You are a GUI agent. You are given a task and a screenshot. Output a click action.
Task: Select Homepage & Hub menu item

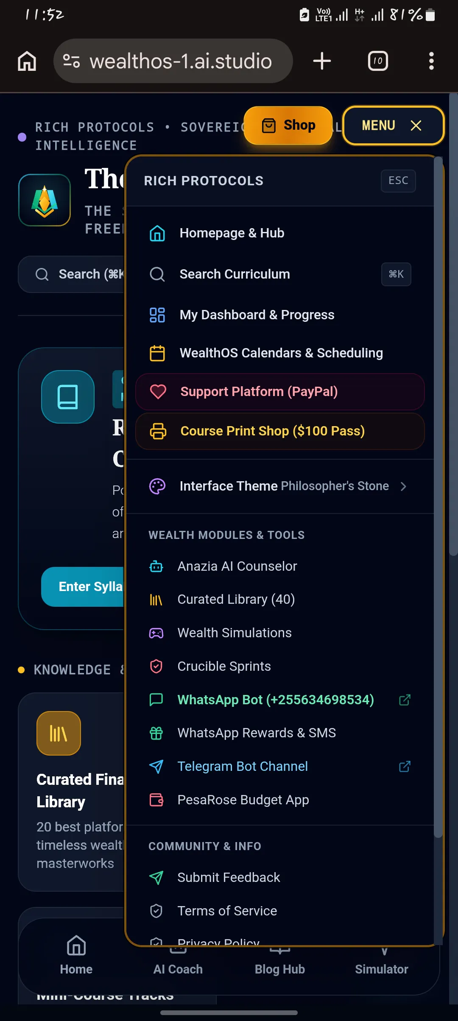click(x=280, y=233)
